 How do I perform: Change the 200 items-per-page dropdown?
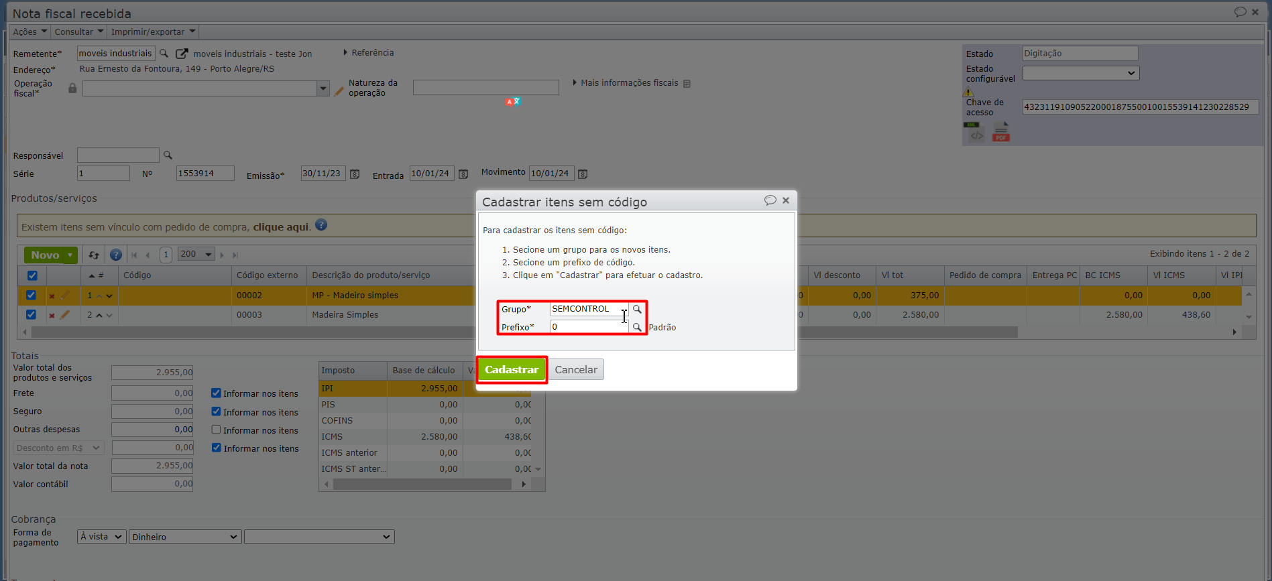(196, 254)
